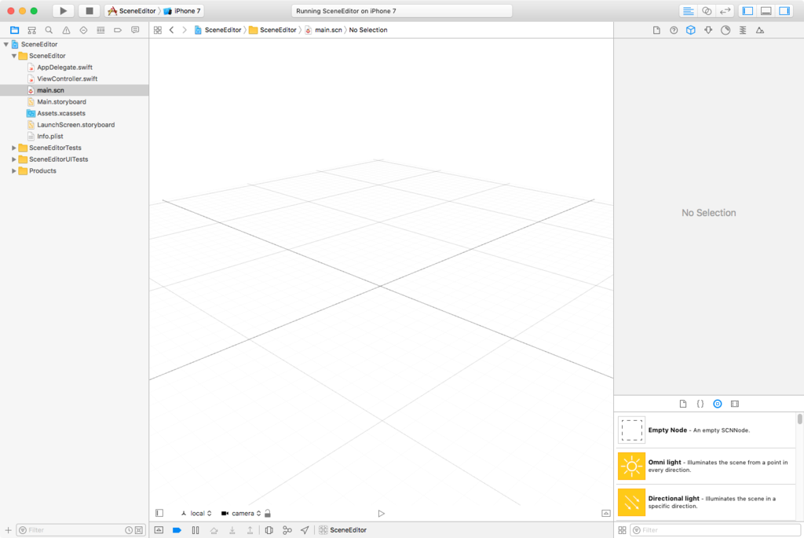Open the issue navigator warning tab
The height and width of the screenshot is (538, 804).
pyautogui.click(x=66, y=31)
